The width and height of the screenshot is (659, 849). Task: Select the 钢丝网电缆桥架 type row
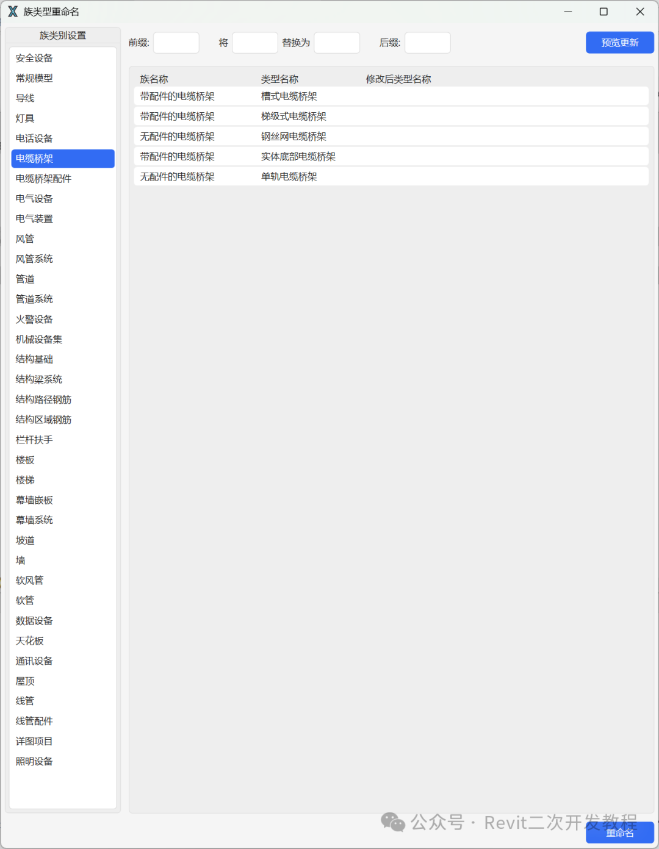click(x=391, y=137)
